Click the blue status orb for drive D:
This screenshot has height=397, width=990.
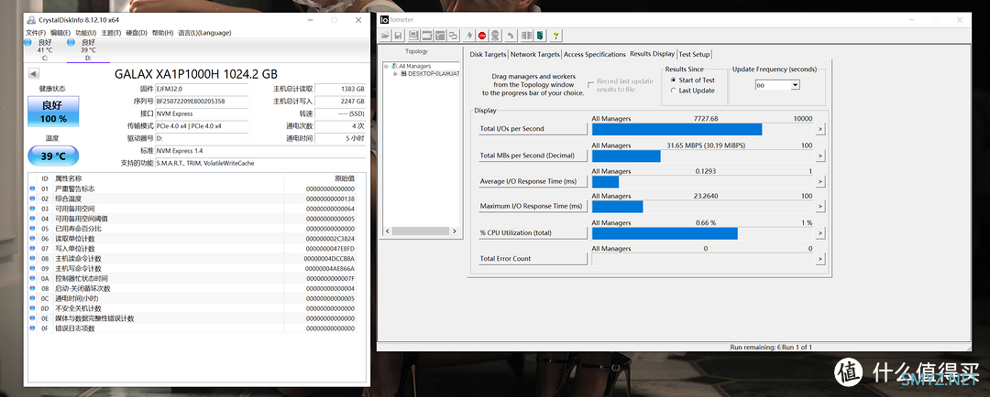click(71, 42)
